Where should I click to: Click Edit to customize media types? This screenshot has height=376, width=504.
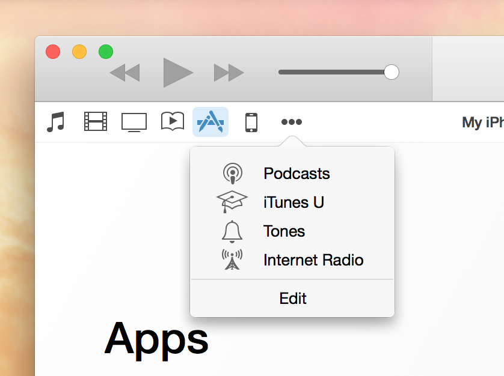(x=292, y=298)
